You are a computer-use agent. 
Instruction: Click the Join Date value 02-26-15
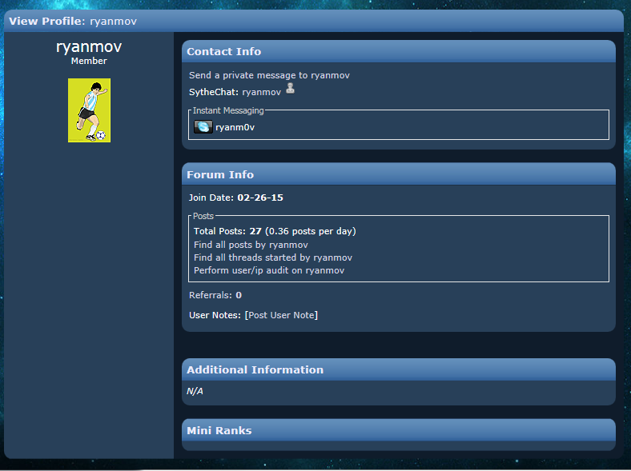tap(260, 198)
